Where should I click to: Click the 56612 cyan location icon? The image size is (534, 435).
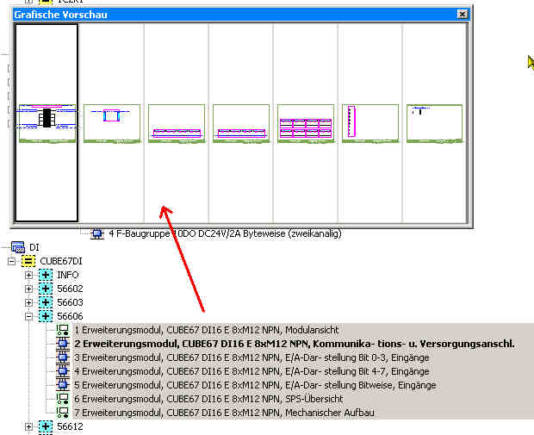click(46, 426)
